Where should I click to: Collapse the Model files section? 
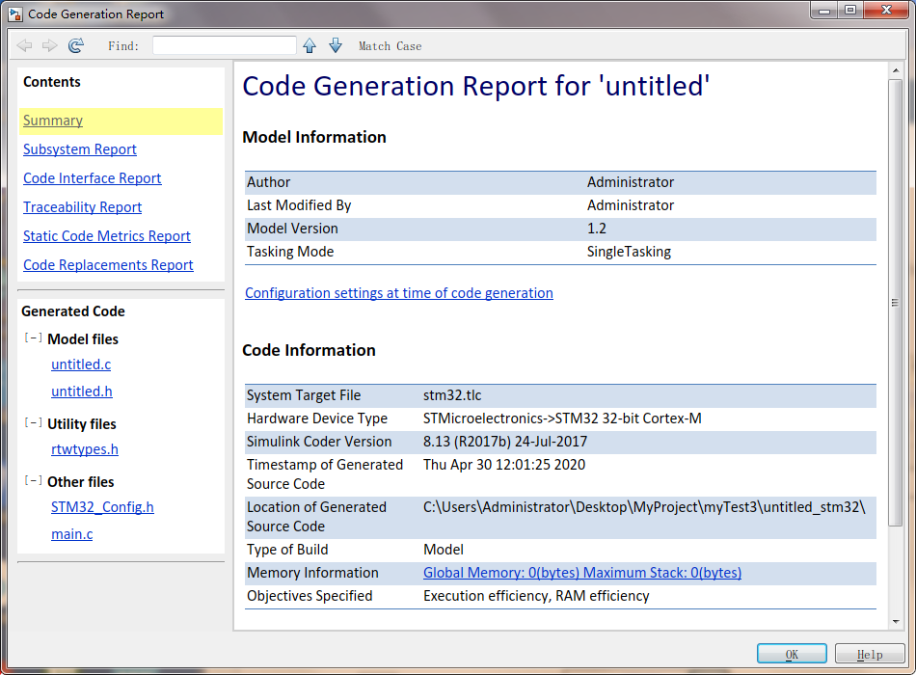point(33,338)
